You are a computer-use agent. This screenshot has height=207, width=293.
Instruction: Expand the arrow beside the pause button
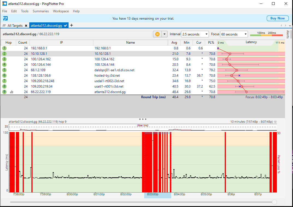pyautogui.click(x=164, y=34)
